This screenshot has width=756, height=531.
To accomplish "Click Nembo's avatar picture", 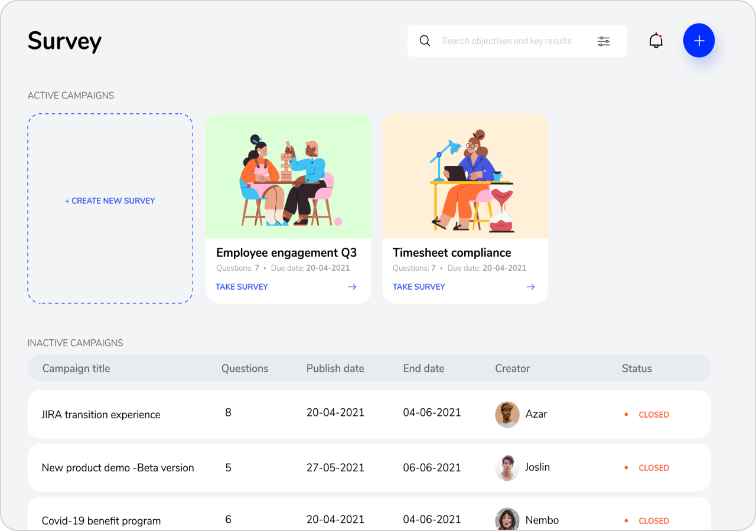I will (x=507, y=519).
